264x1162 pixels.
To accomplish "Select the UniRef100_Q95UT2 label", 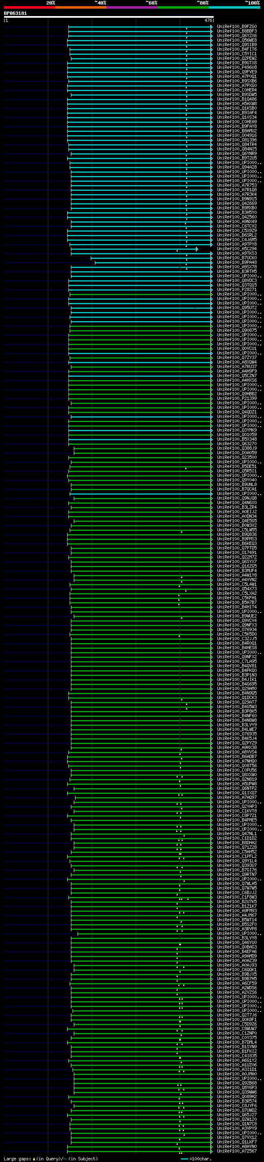I will pyautogui.click(x=236, y=308).
